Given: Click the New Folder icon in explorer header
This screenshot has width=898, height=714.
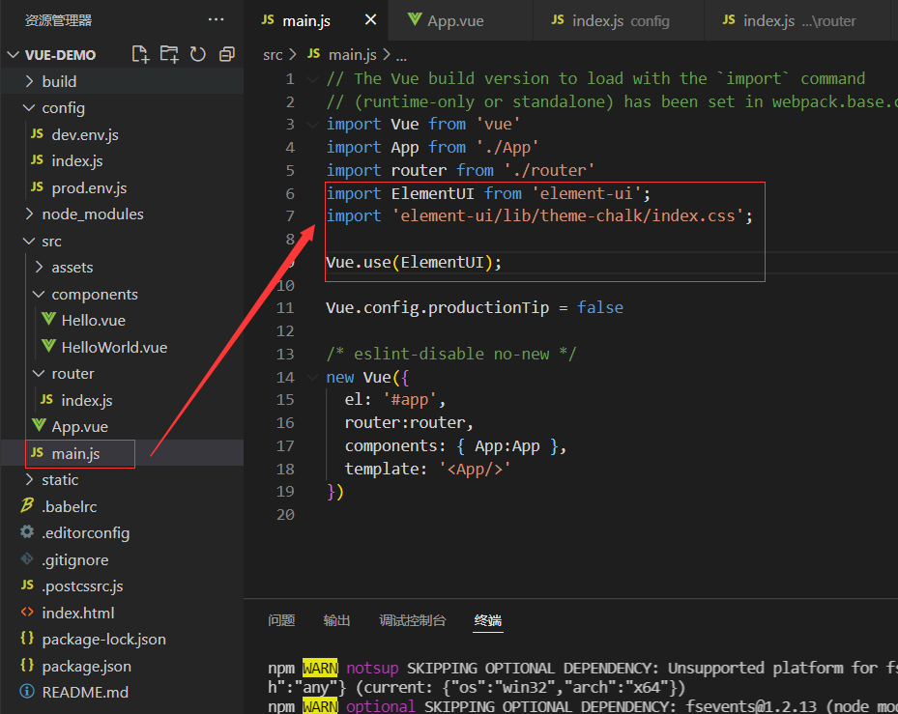Looking at the screenshot, I should [169, 54].
